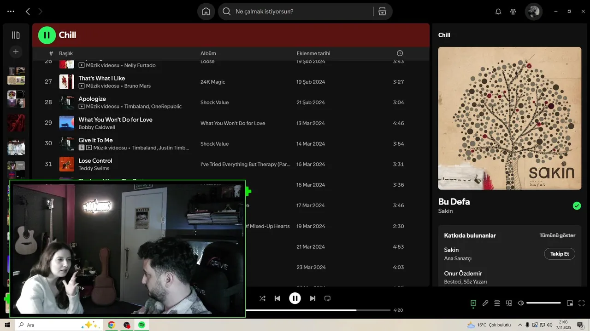Select track Apologize
590x331 pixels.
click(92, 99)
